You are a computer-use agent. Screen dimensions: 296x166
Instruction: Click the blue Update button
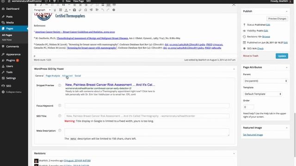pyautogui.click(x=282, y=56)
